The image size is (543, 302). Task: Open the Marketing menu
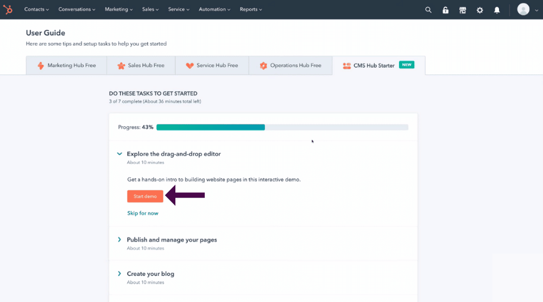click(x=119, y=9)
